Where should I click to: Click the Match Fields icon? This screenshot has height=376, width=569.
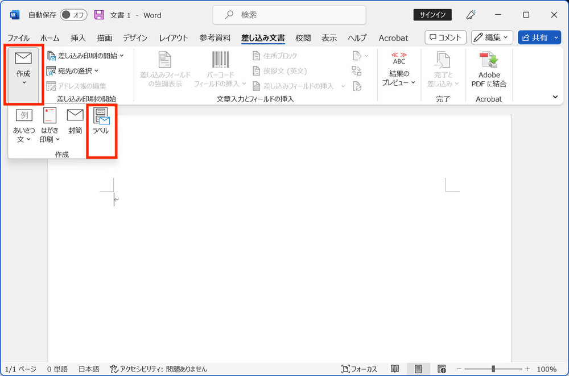pos(357,71)
